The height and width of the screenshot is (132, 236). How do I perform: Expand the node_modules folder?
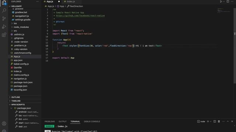21,27
